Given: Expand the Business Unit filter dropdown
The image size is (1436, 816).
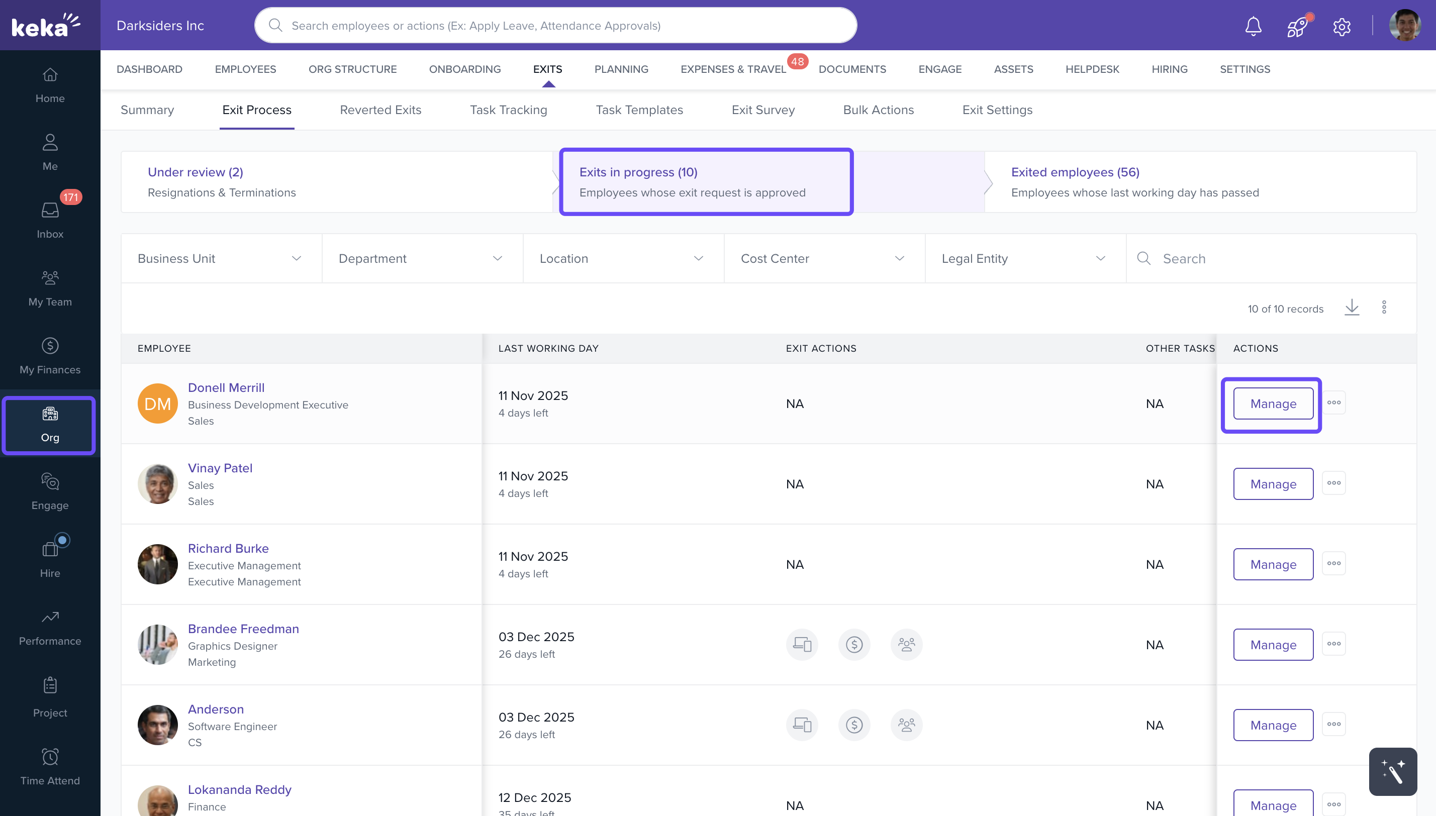Looking at the screenshot, I should click(x=221, y=258).
